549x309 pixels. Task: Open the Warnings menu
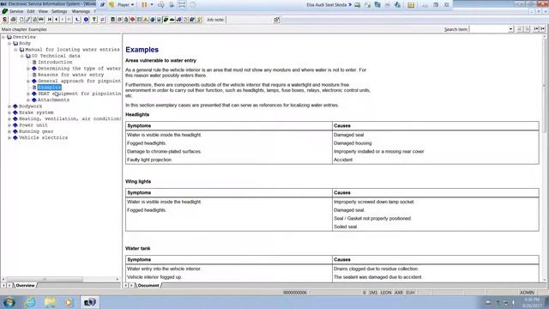click(x=81, y=11)
